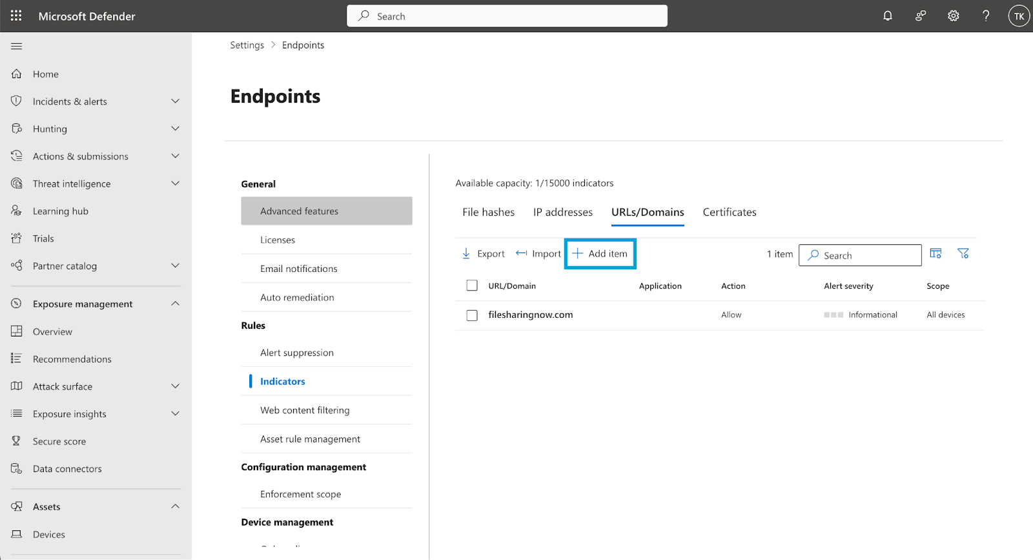Go to Settings breadcrumb link
The image size is (1033, 560).
click(x=247, y=45)
